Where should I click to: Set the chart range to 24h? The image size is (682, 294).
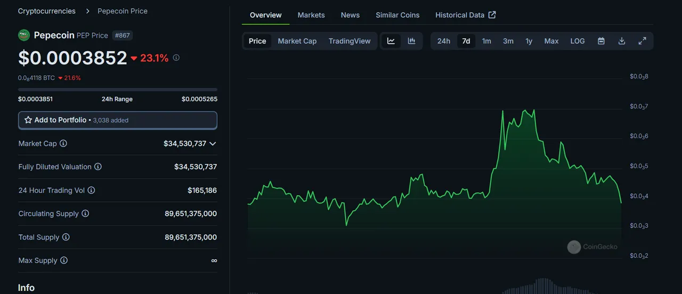tap(444, 41)
